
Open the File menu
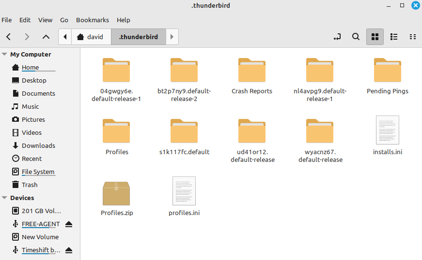click(x=6, y=20)
